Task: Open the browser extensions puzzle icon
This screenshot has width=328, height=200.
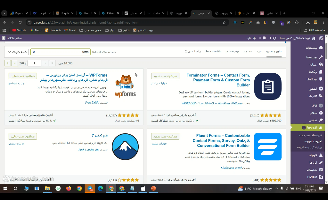Action: tap(297, 23)
